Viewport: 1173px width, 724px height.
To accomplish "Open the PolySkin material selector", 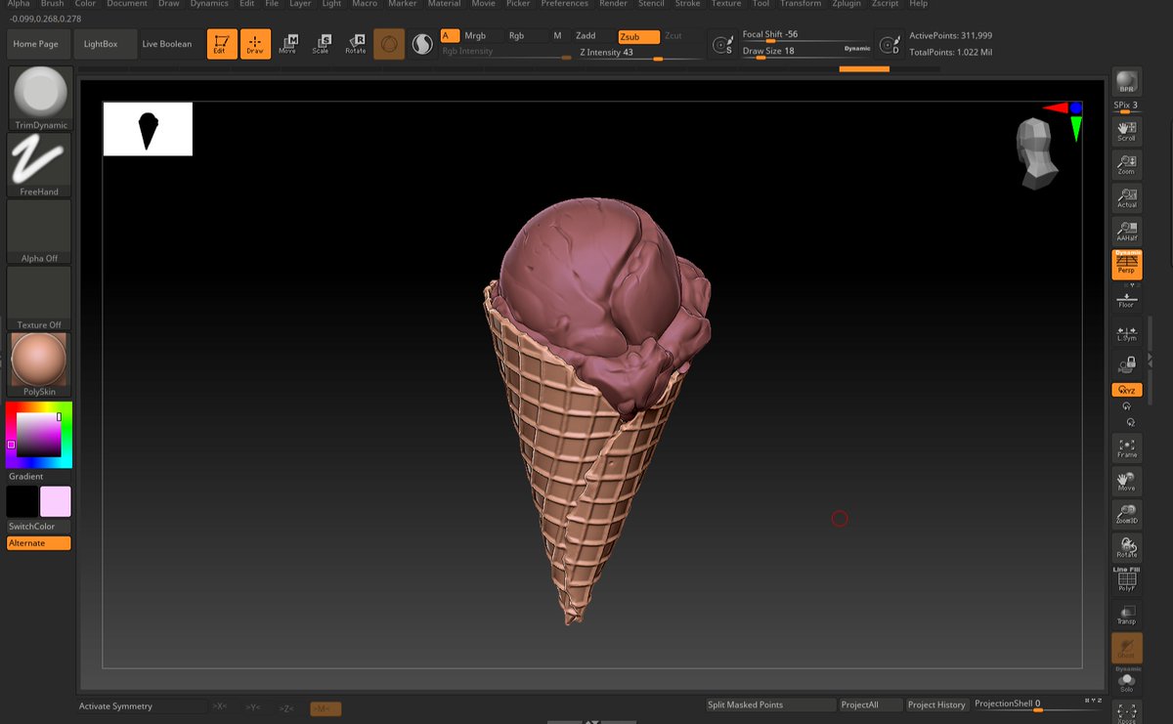I will pyautogui.click(x=39, y=363).
